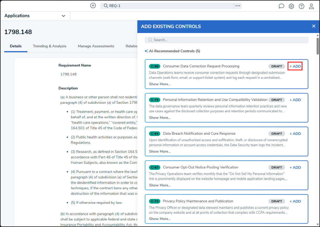This screenshot has width=320, height=227.
Task: Switch to the Trending & Analysis tab
Action: pyautogui.click(x=50, y=46)
